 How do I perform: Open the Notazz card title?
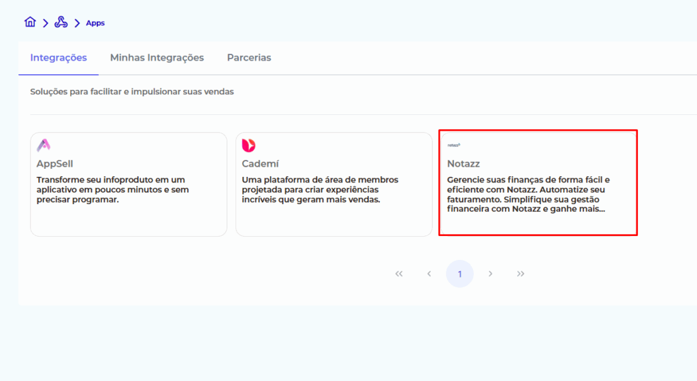tap(463, 164)
